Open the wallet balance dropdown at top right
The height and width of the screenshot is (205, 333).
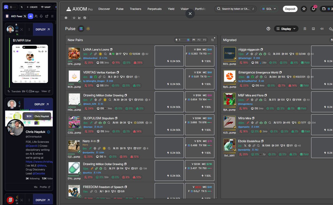[x=326, y=9]
